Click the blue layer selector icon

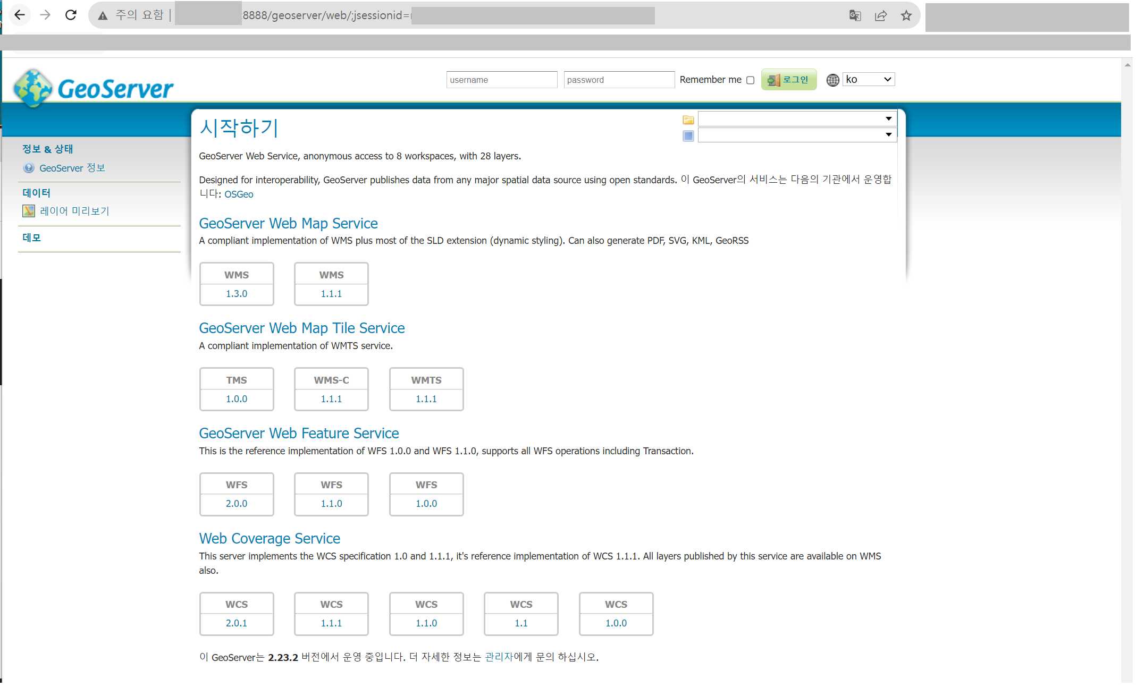pyautogui.click(x=688, y=136)
